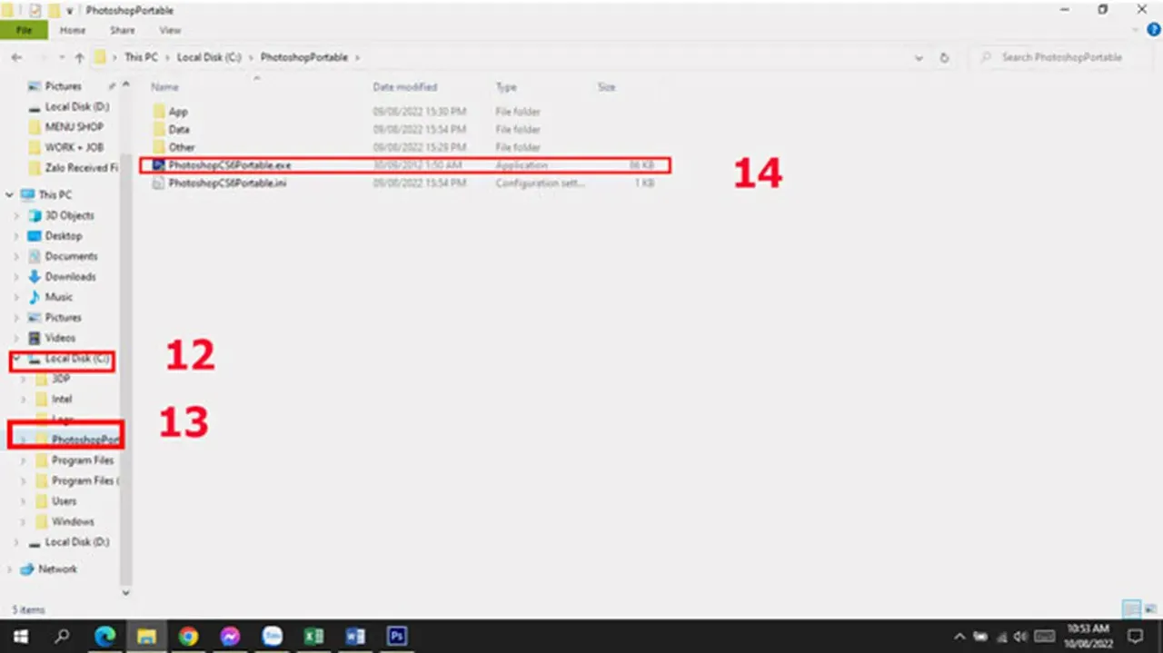The height and width of the screenshot is (653, 1163).
Task: Select the Other folder icon
Action: pos(158,146)
